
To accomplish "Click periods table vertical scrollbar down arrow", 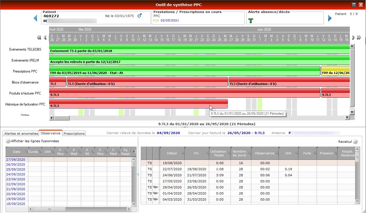I will coord(357,201).
